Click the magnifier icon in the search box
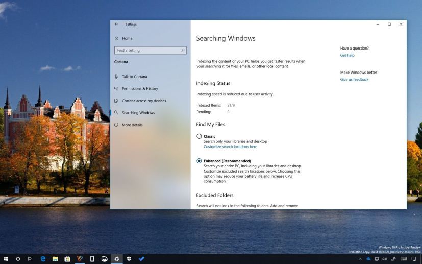The height and width of the screenshot is (264, 422). [x=183, y=51]
